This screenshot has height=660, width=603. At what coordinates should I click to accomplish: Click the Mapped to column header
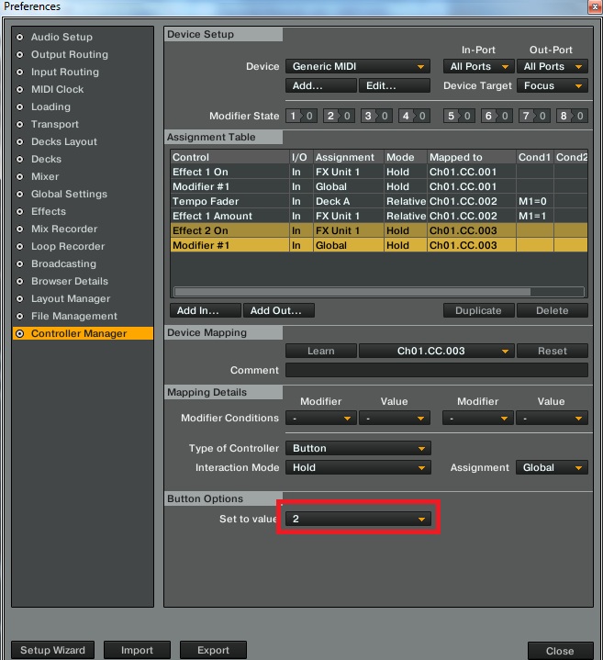pos(471,157)
